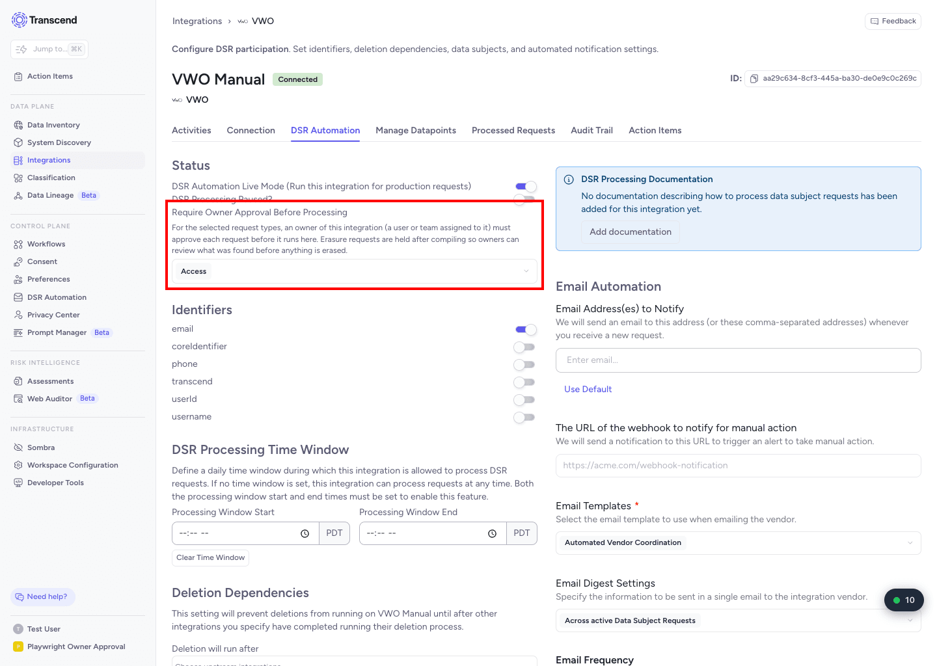Click the Jump to search box
This screenshot has height=666, width=937.
tap(49, 49)
